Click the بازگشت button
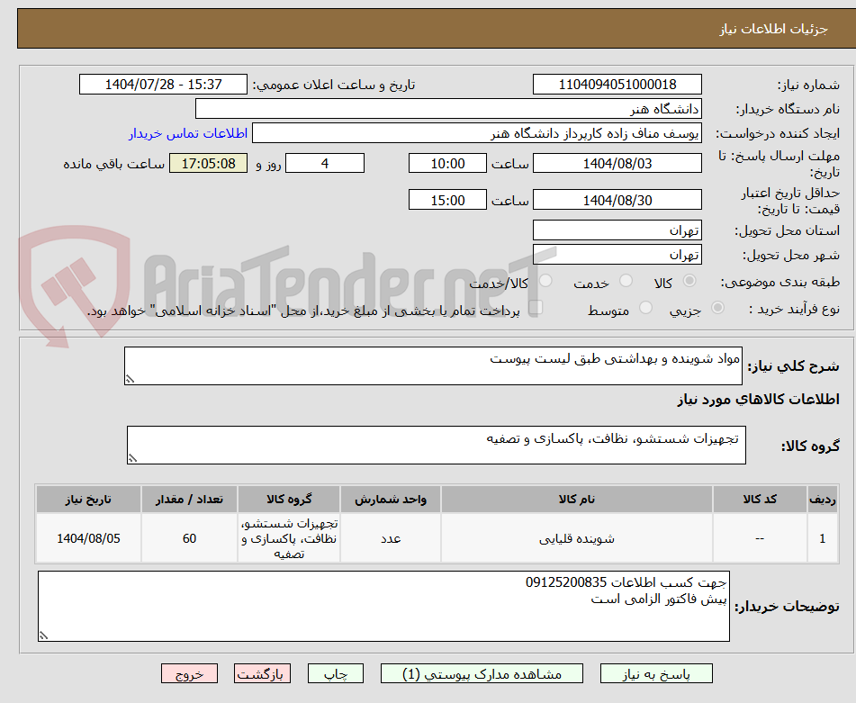The height and width of the screenshot is (703, 856). (262, 672)
